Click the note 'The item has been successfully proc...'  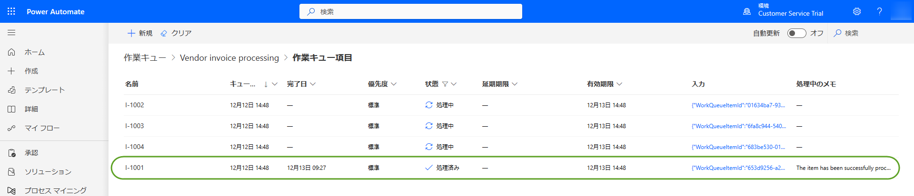[844, 168]
